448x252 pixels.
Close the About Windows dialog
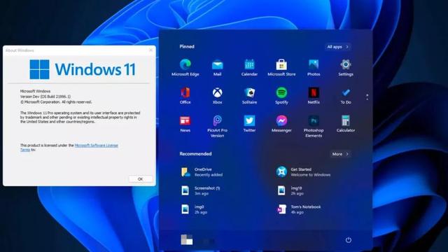[x=151, y=50]
